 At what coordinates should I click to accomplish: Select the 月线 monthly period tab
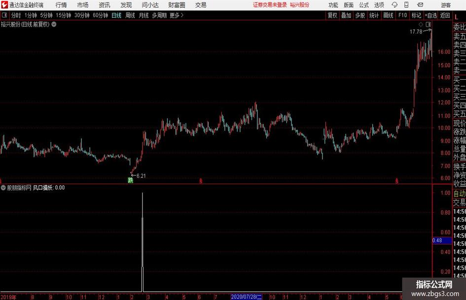pyautogui.click(x=144, y=15)
